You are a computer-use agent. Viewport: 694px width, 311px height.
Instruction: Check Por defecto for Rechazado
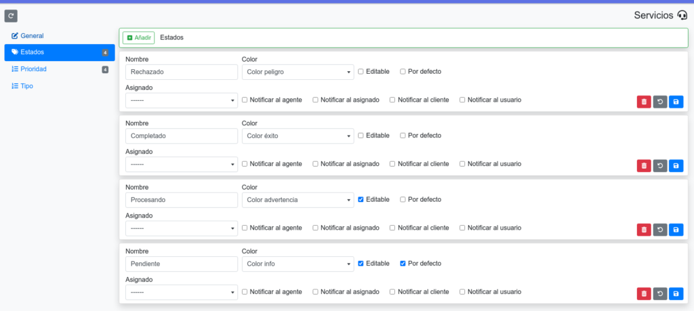point(403,72)
